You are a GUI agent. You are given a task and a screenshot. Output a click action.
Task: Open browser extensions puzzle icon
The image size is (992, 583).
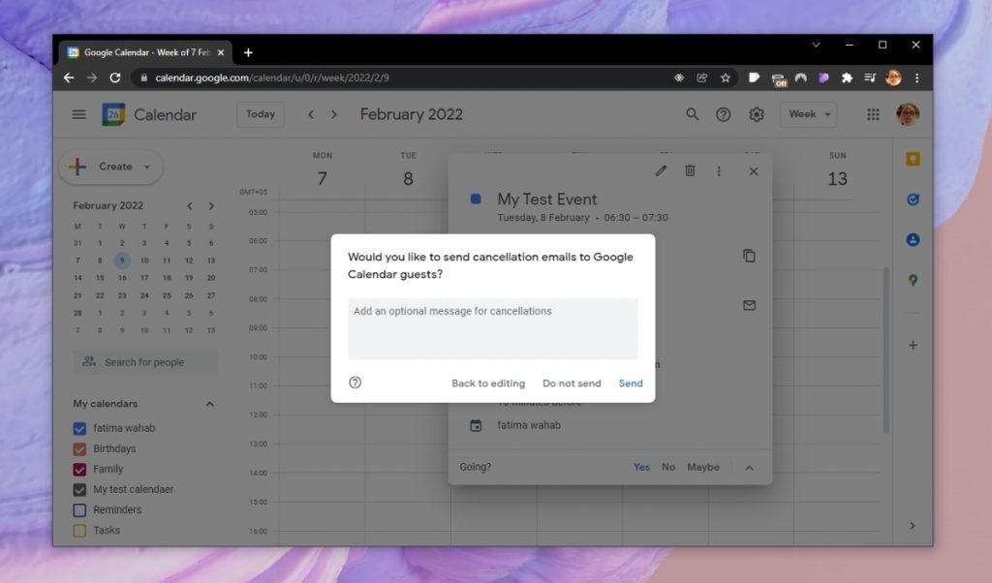(x=847, y=77)
